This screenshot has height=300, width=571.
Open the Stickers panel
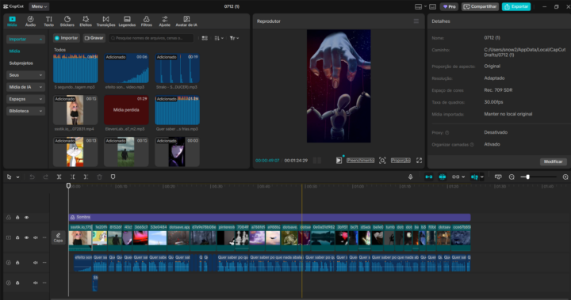[67, 21]
